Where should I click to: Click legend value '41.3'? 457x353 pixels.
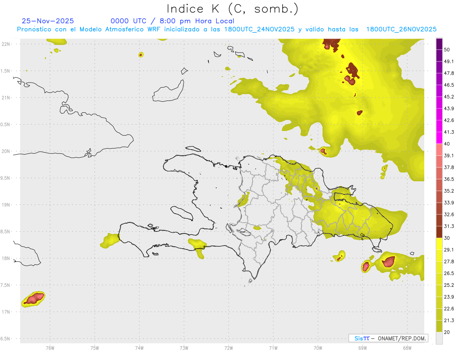pyautogui.click(x=449, y=132)
